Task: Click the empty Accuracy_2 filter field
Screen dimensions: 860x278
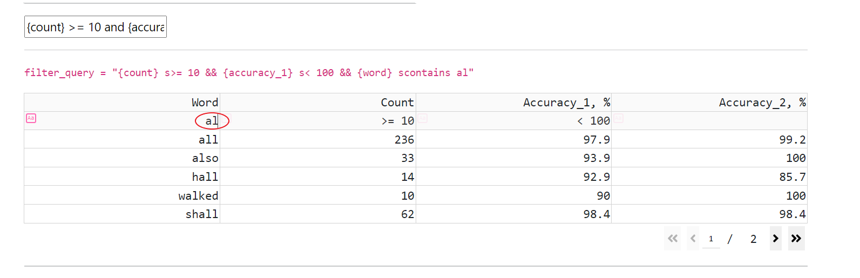Action: [x=713, y=121]
